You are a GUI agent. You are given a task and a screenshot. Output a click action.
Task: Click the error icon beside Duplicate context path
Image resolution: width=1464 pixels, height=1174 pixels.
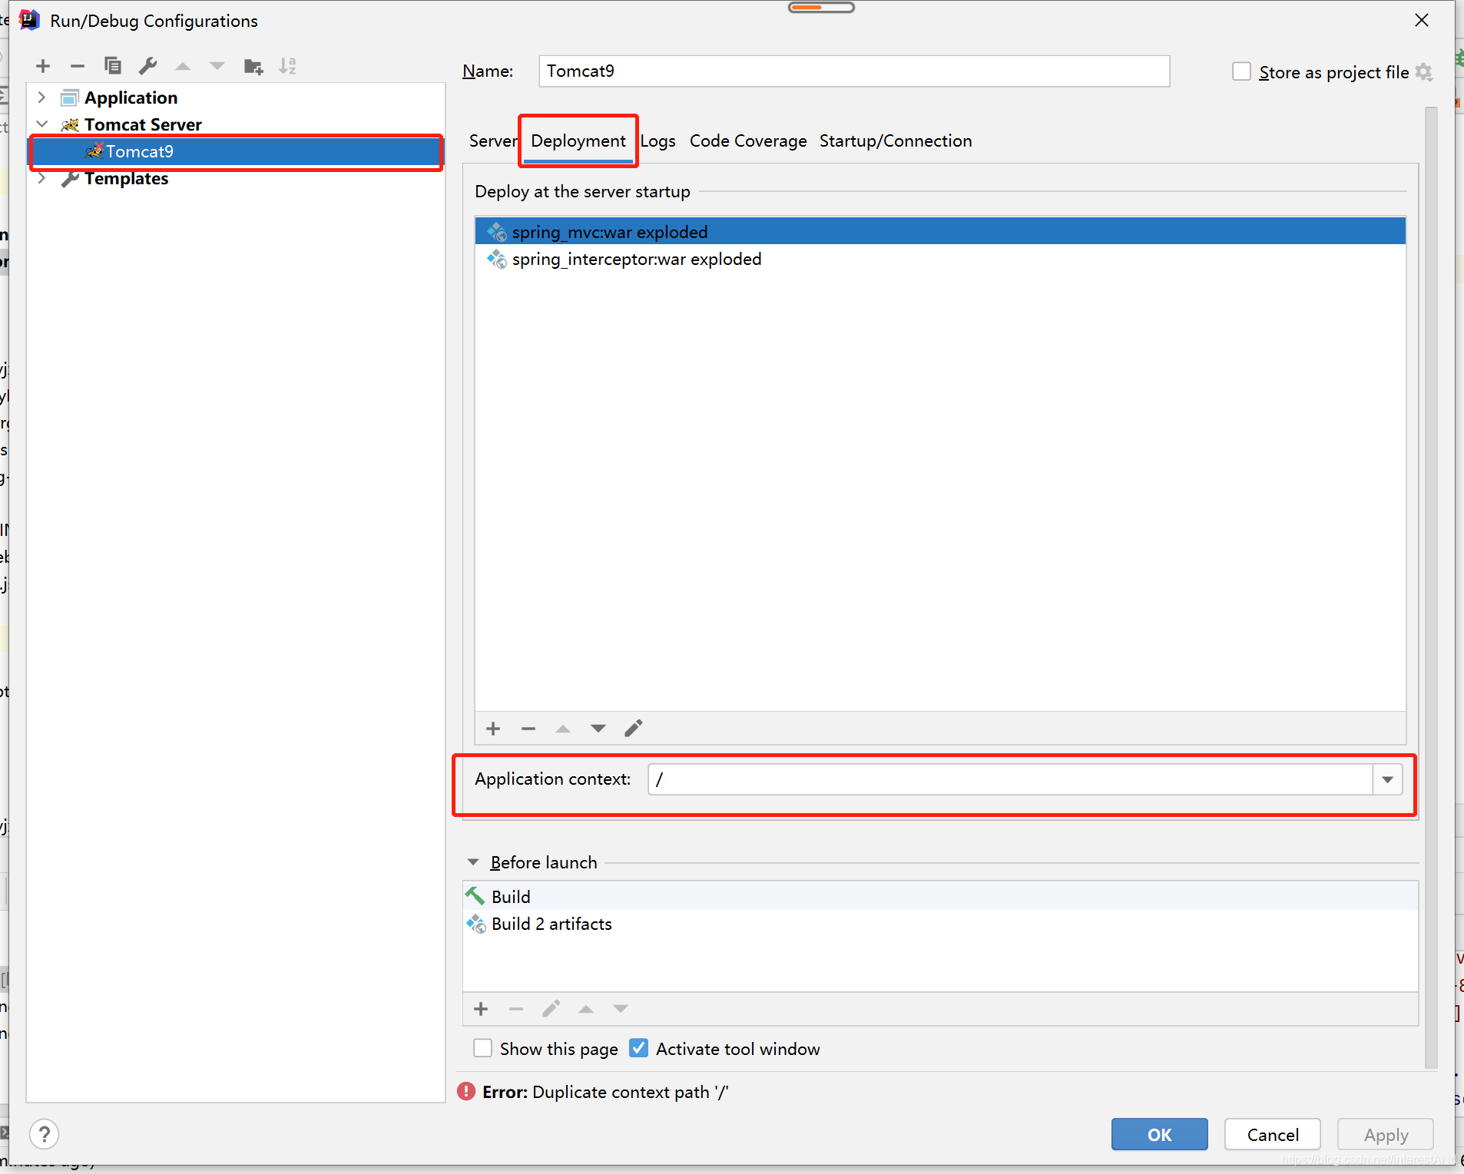(466, 1092)
